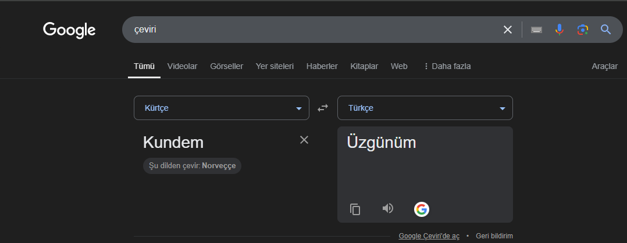Click the Google logo
The width and height of the screenshot is (627, 243).
pyautogui.click(x=69, y=30)
